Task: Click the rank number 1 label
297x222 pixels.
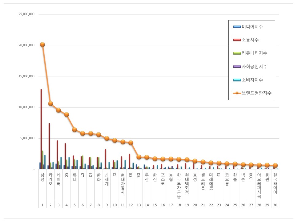Action: coord(42,205)
